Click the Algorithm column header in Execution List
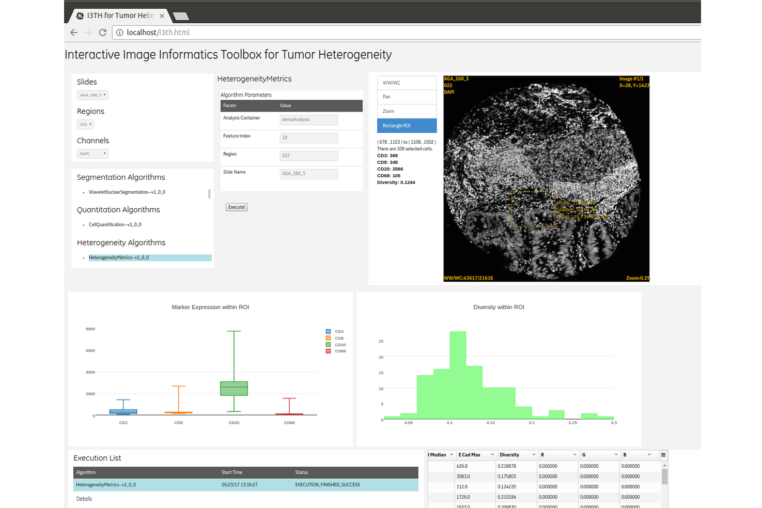Viewport: 762px width, 508px height. 86,473
